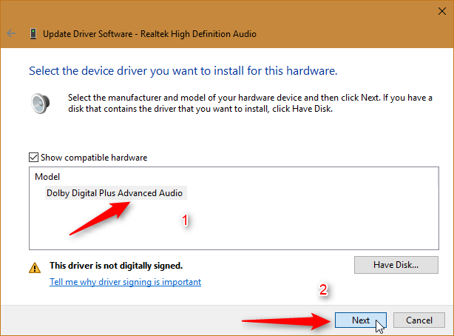Click the Model column header
The width and height of the screenshot is (454, 336).
click(47, 177)
